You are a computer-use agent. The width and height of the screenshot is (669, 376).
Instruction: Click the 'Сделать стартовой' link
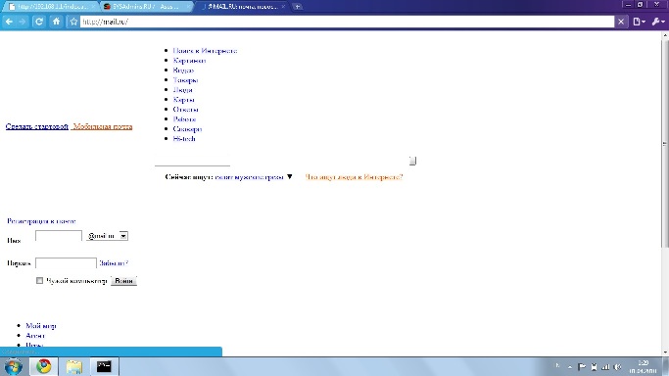click(x=36, y=126)
